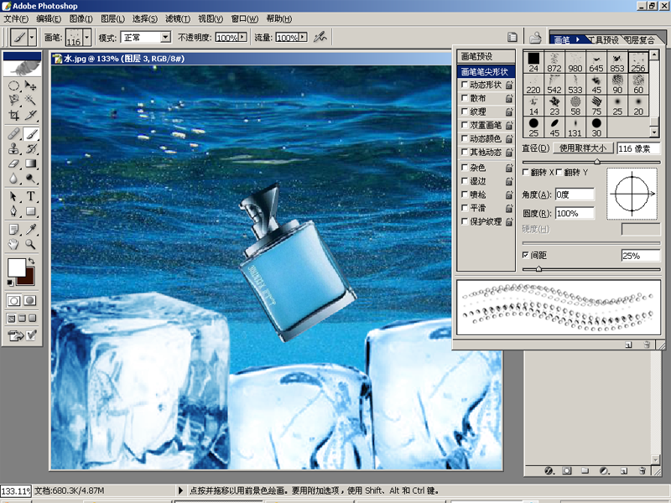
Task: Open the 模式 blending mode dropdown
Action: (165, 38)
